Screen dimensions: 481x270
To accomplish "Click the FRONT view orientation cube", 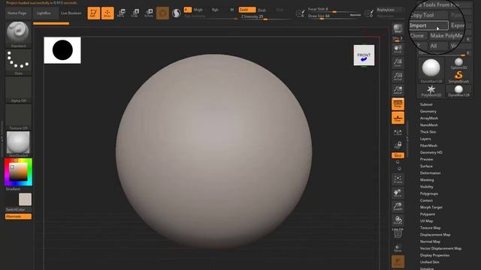I will coord(364,55).
